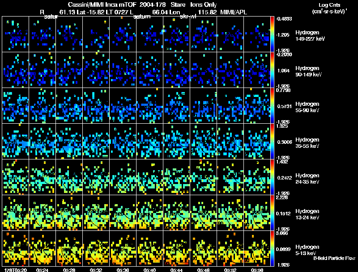Click the Hydrogen 149-227 keV color bar

[273, 34]
